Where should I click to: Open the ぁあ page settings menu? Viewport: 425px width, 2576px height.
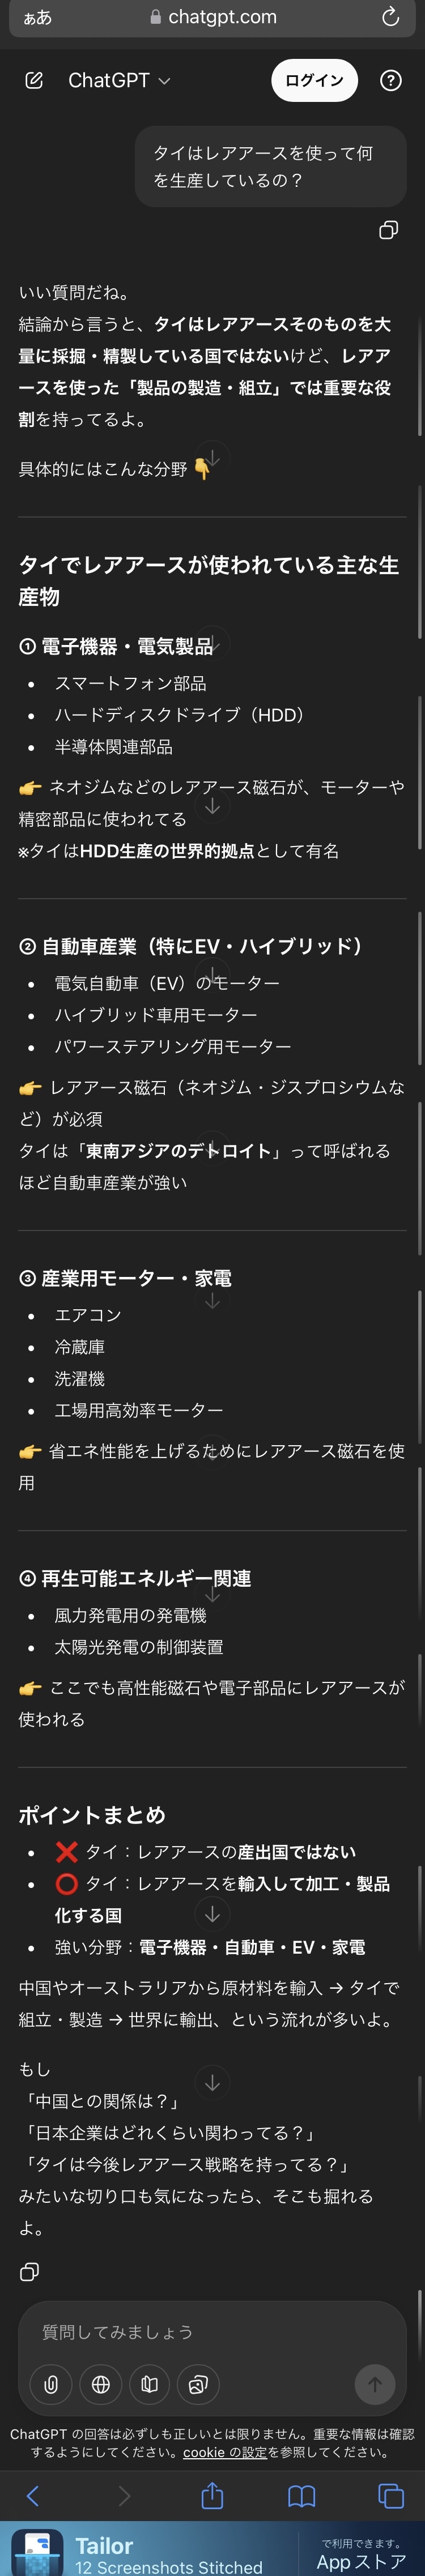(x=37, y=17)
